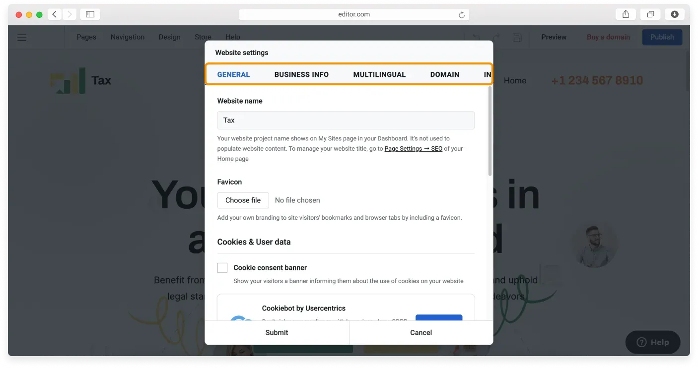The width and height of the screenshot is (698, 368).
Task: Cancel the website settings dialog
Action: pos(421,332)
